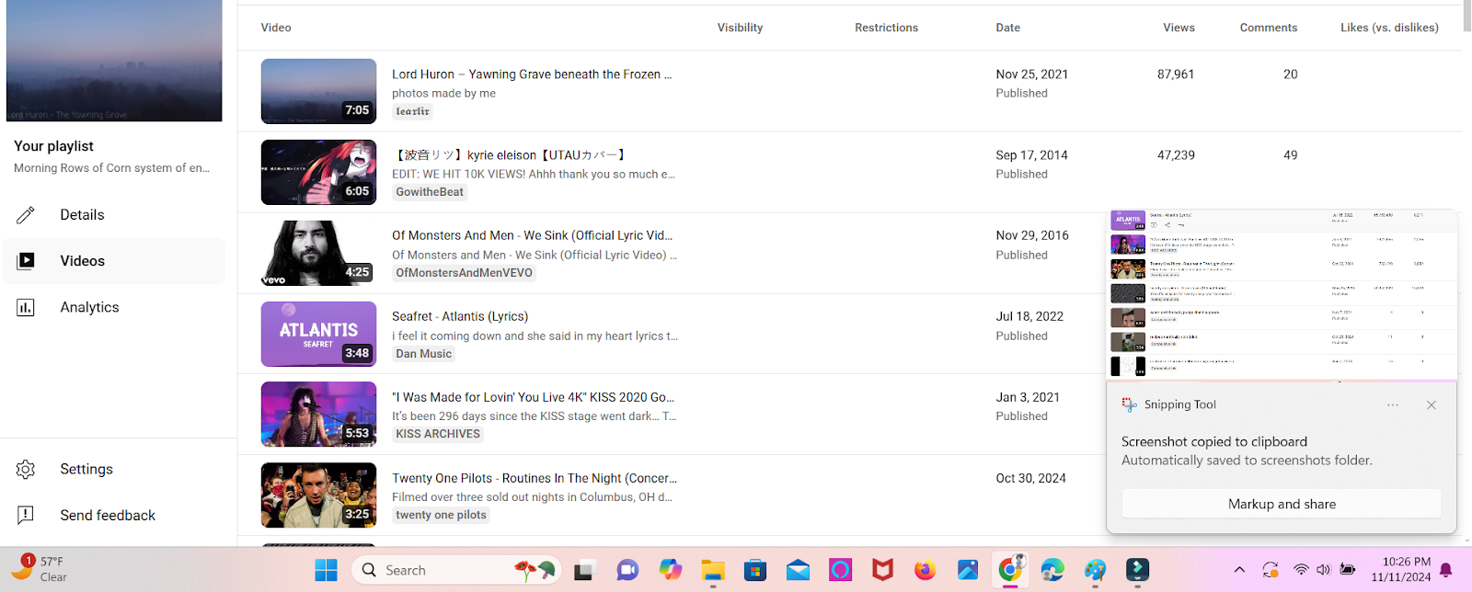
Task: Click the Comments column header
Action: click(x=1268, y=28)
